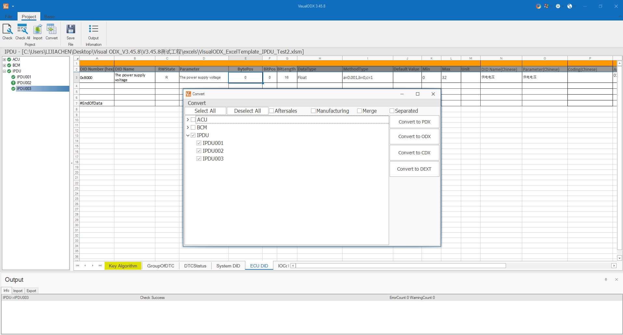
Task: Click the horizontal sheet scrollbar thumb
Action: pyautogui.click(x=401, y=265)
